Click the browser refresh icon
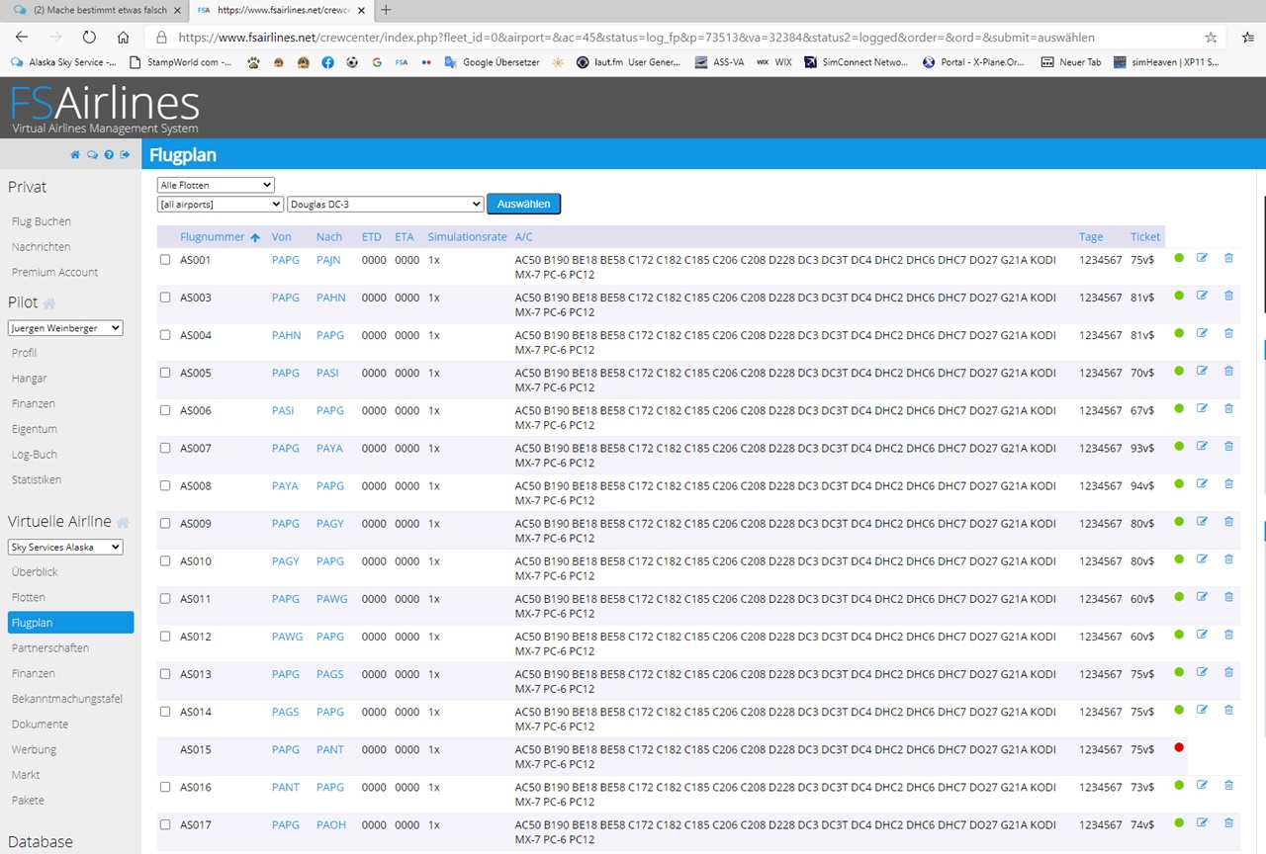This screenshot has width=1266, height=854. 89,37
